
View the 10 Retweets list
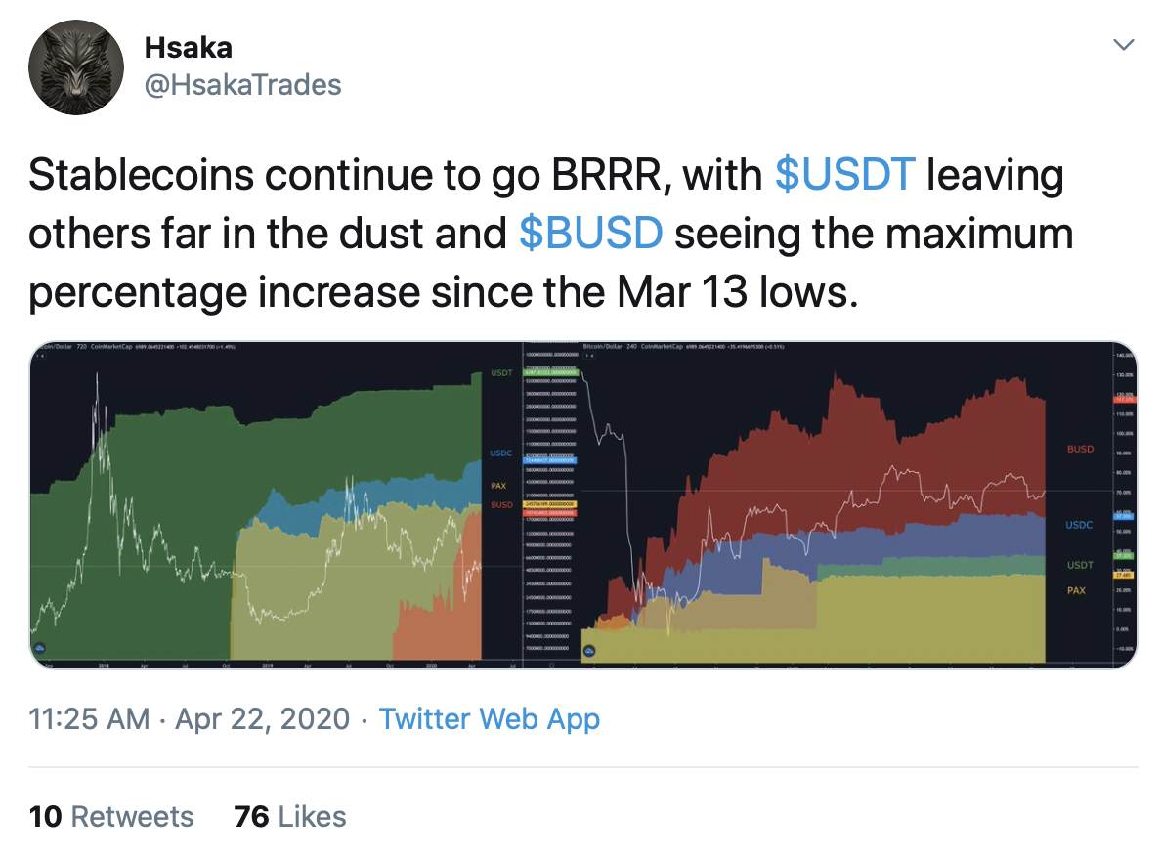click(111, 817)
